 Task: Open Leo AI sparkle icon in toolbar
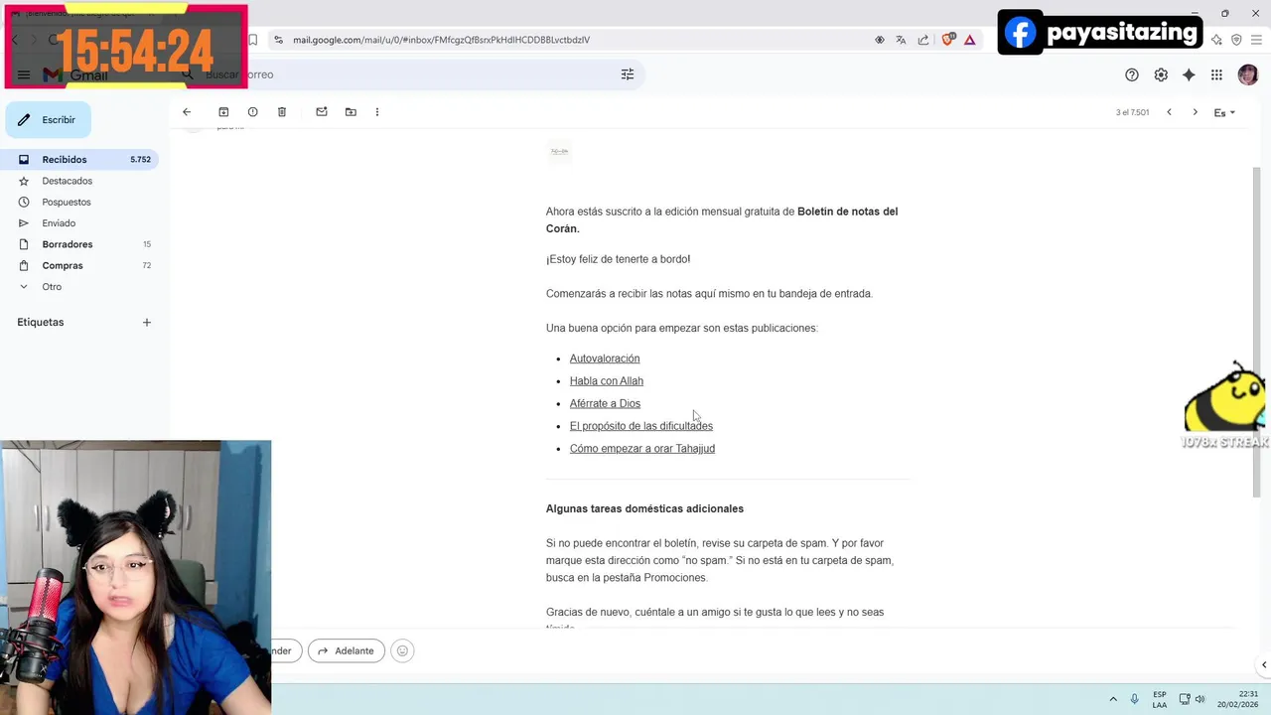(1216, 40)
